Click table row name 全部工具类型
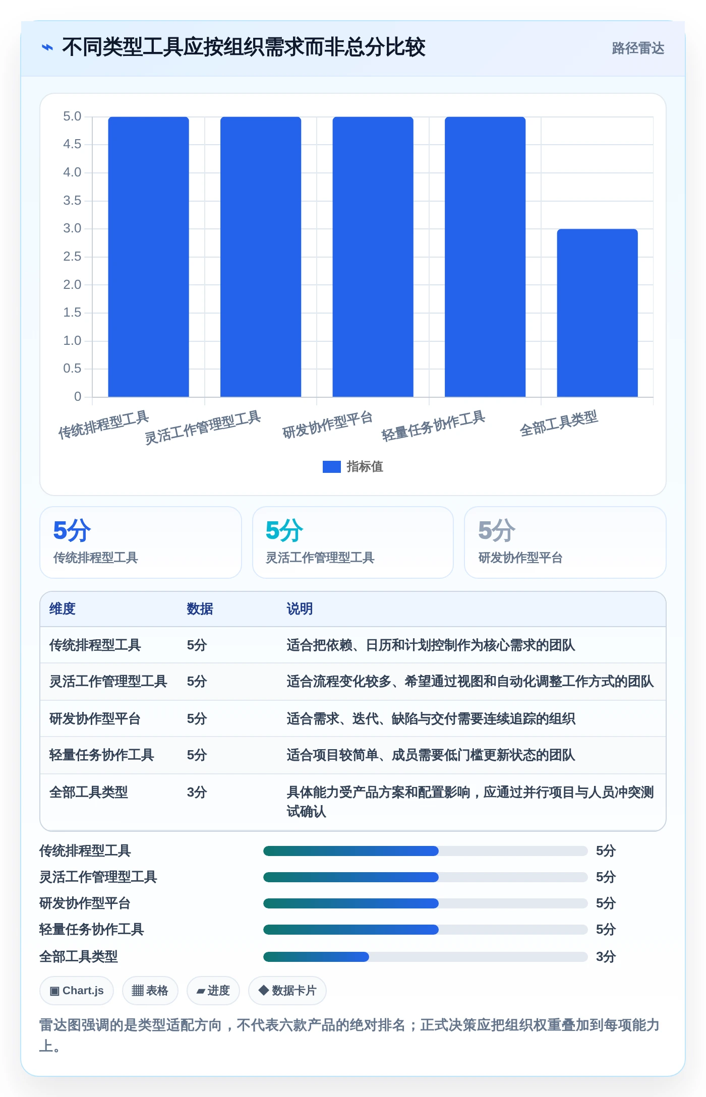Image resolution: width=706 pixels, height=1097 pixels. pyautogui.click(x=88, y=793)
